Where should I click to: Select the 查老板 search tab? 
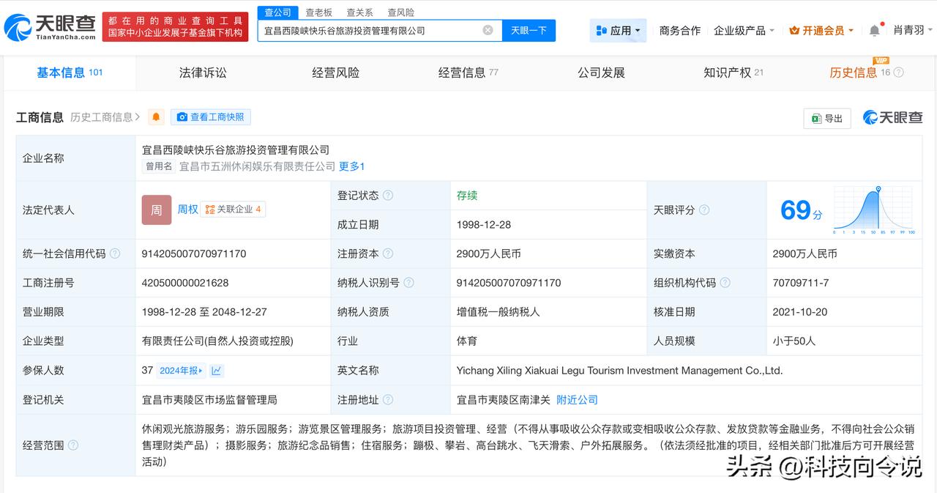coord(318,12)
